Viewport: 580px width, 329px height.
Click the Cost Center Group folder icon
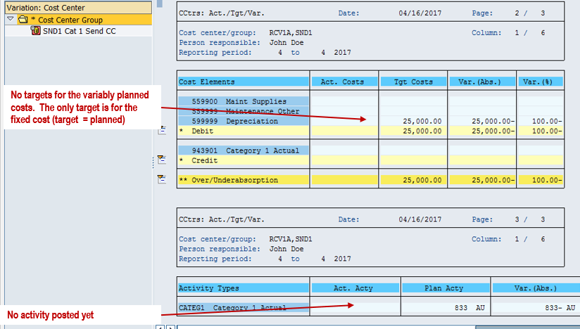coord(23,20)
